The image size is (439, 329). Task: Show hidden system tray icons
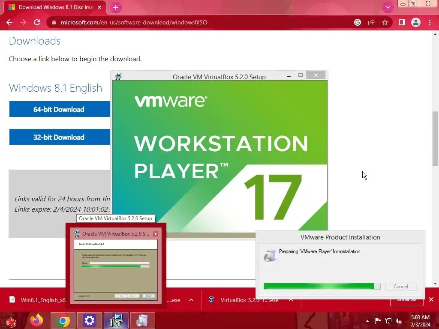tap(367, 321)
